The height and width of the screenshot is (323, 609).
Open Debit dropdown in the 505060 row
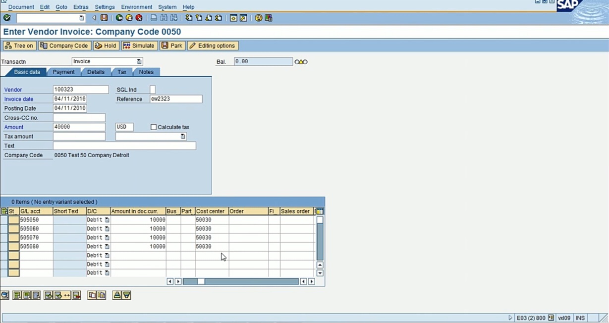pyautogui.click(x=107, y=229)
